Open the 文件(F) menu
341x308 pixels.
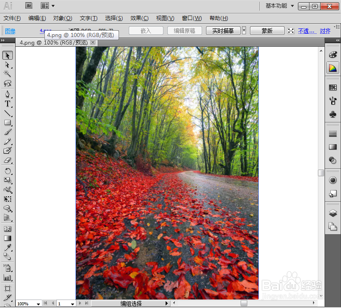[x=12, y=18]
